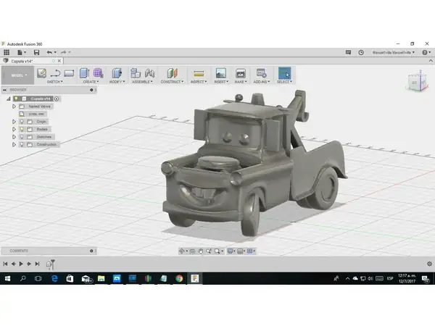Click the Offset Plane icon
The image size is (435, 326).
click(172, 73)
